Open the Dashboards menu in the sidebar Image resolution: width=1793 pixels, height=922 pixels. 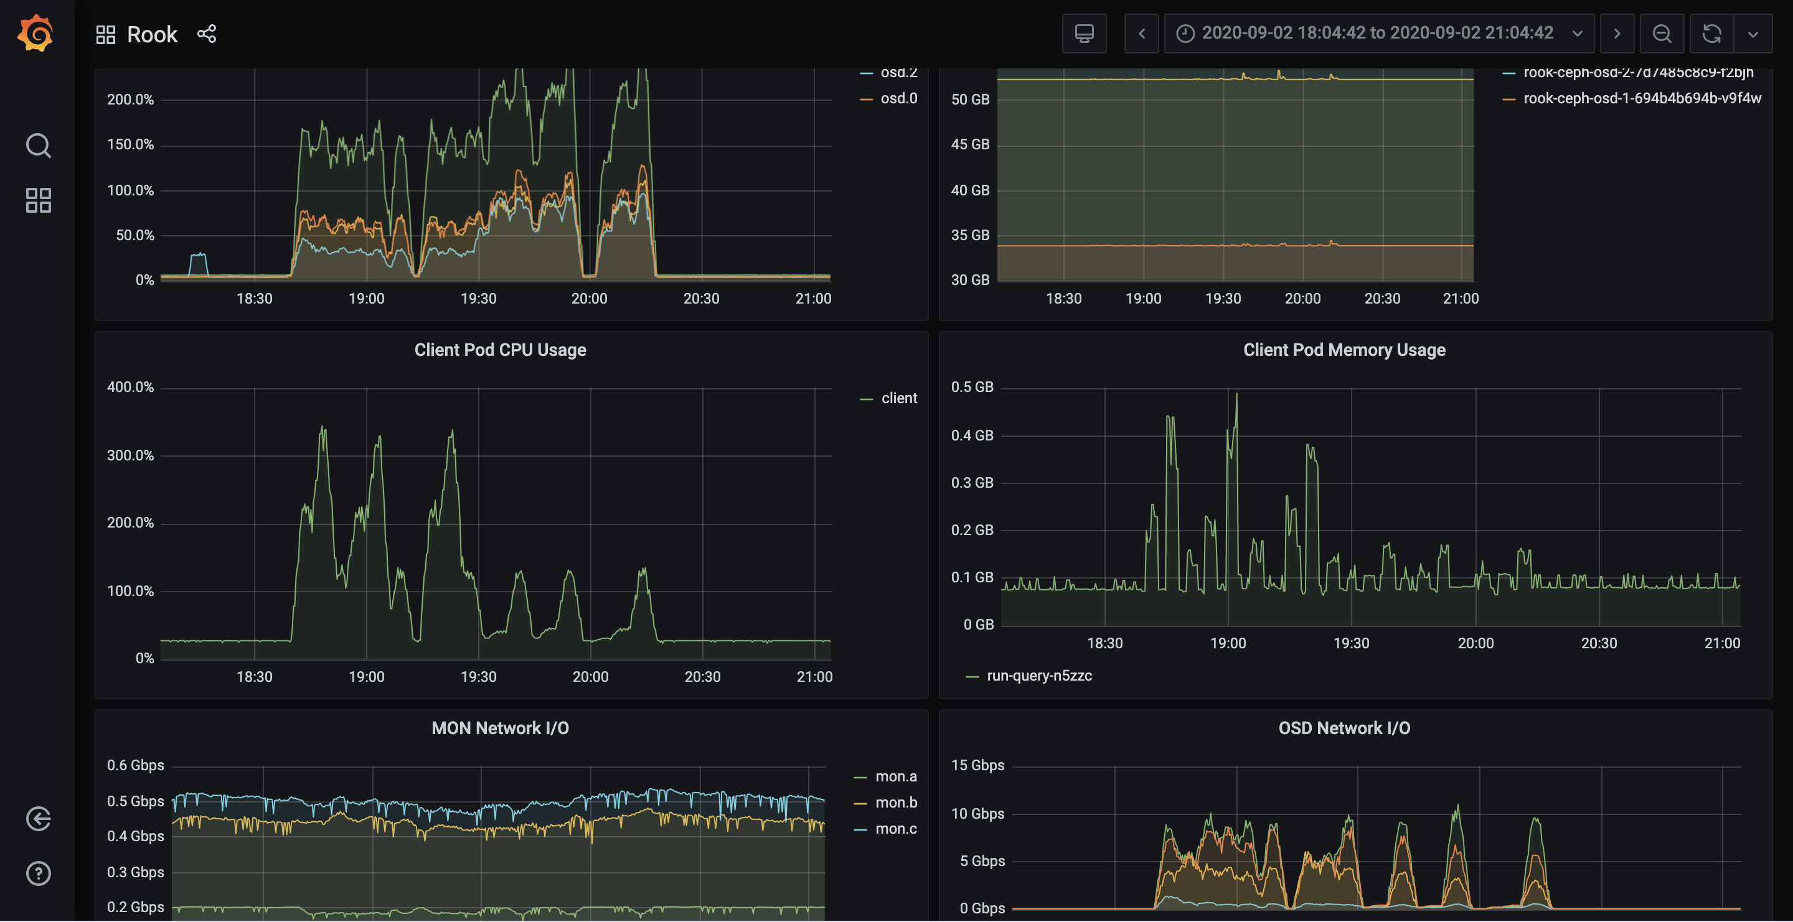coord(38,200)
